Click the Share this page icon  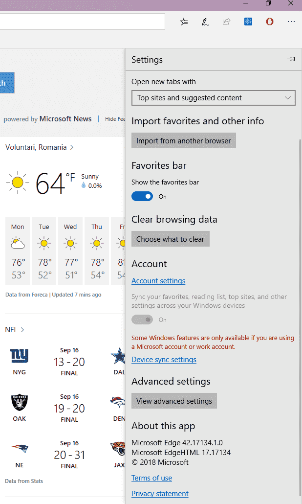(x=227, y=22)
